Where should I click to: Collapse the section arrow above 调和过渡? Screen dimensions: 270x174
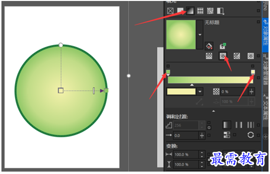click(213, 111)
